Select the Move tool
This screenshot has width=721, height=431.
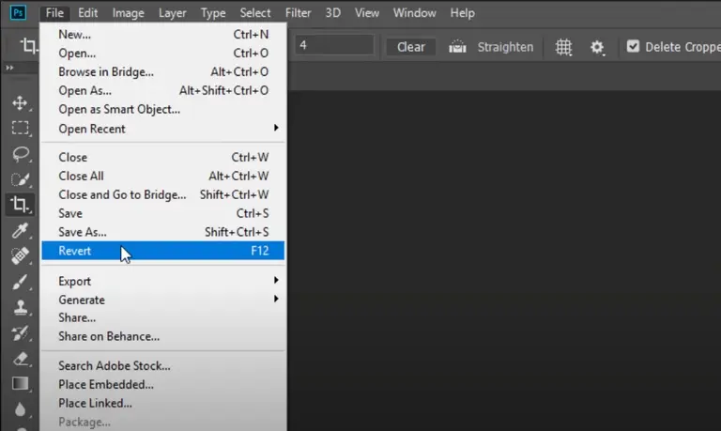tap(20, 102)
